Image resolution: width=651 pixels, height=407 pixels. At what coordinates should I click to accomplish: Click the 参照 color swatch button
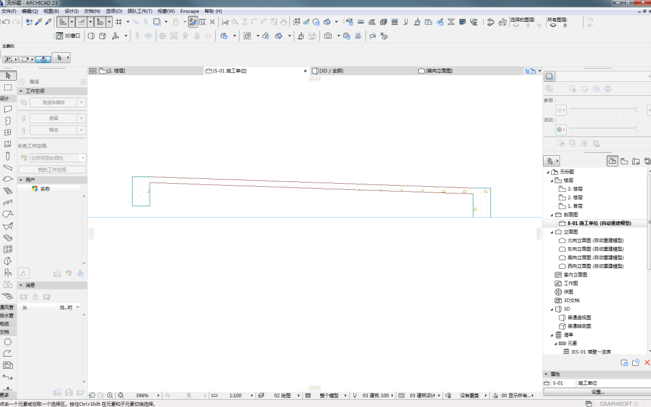tap(561, 110)
